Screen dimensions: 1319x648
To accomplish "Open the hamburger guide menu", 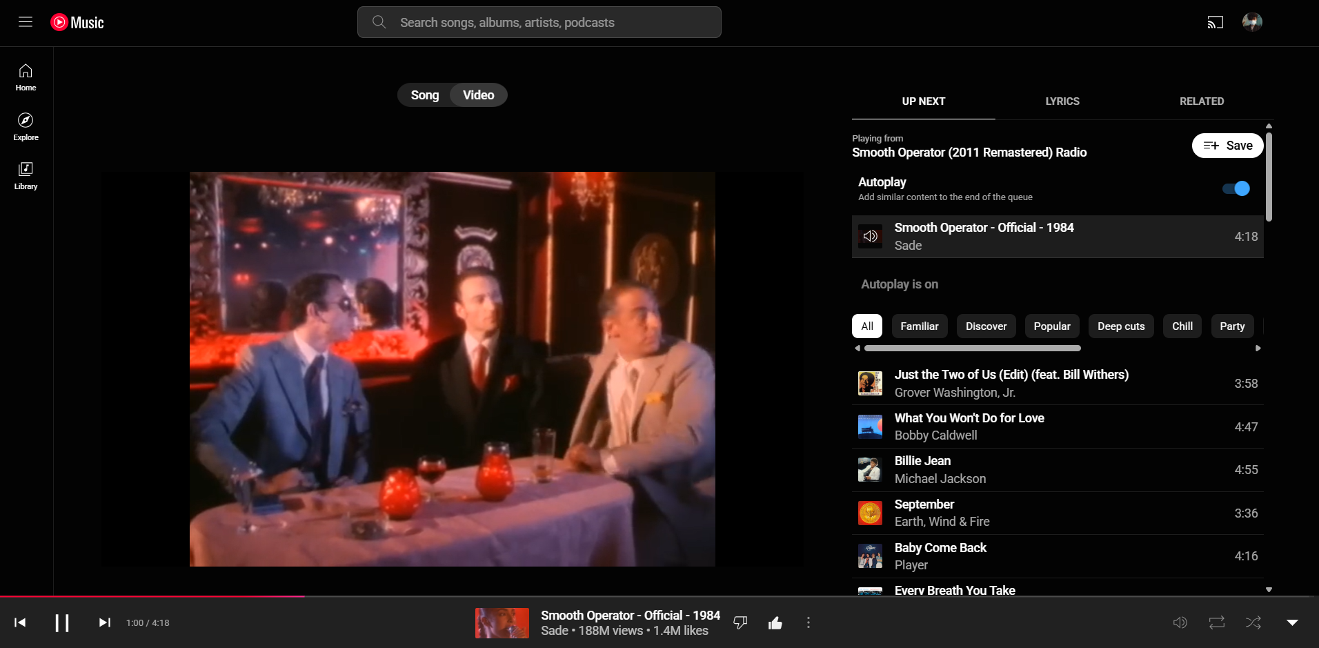I will click(x=26, y=22).
